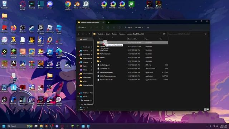Viewport: 229px width, 129px height.
Task: Open the Windows Start menu
Action: click(x=4, y=126)
